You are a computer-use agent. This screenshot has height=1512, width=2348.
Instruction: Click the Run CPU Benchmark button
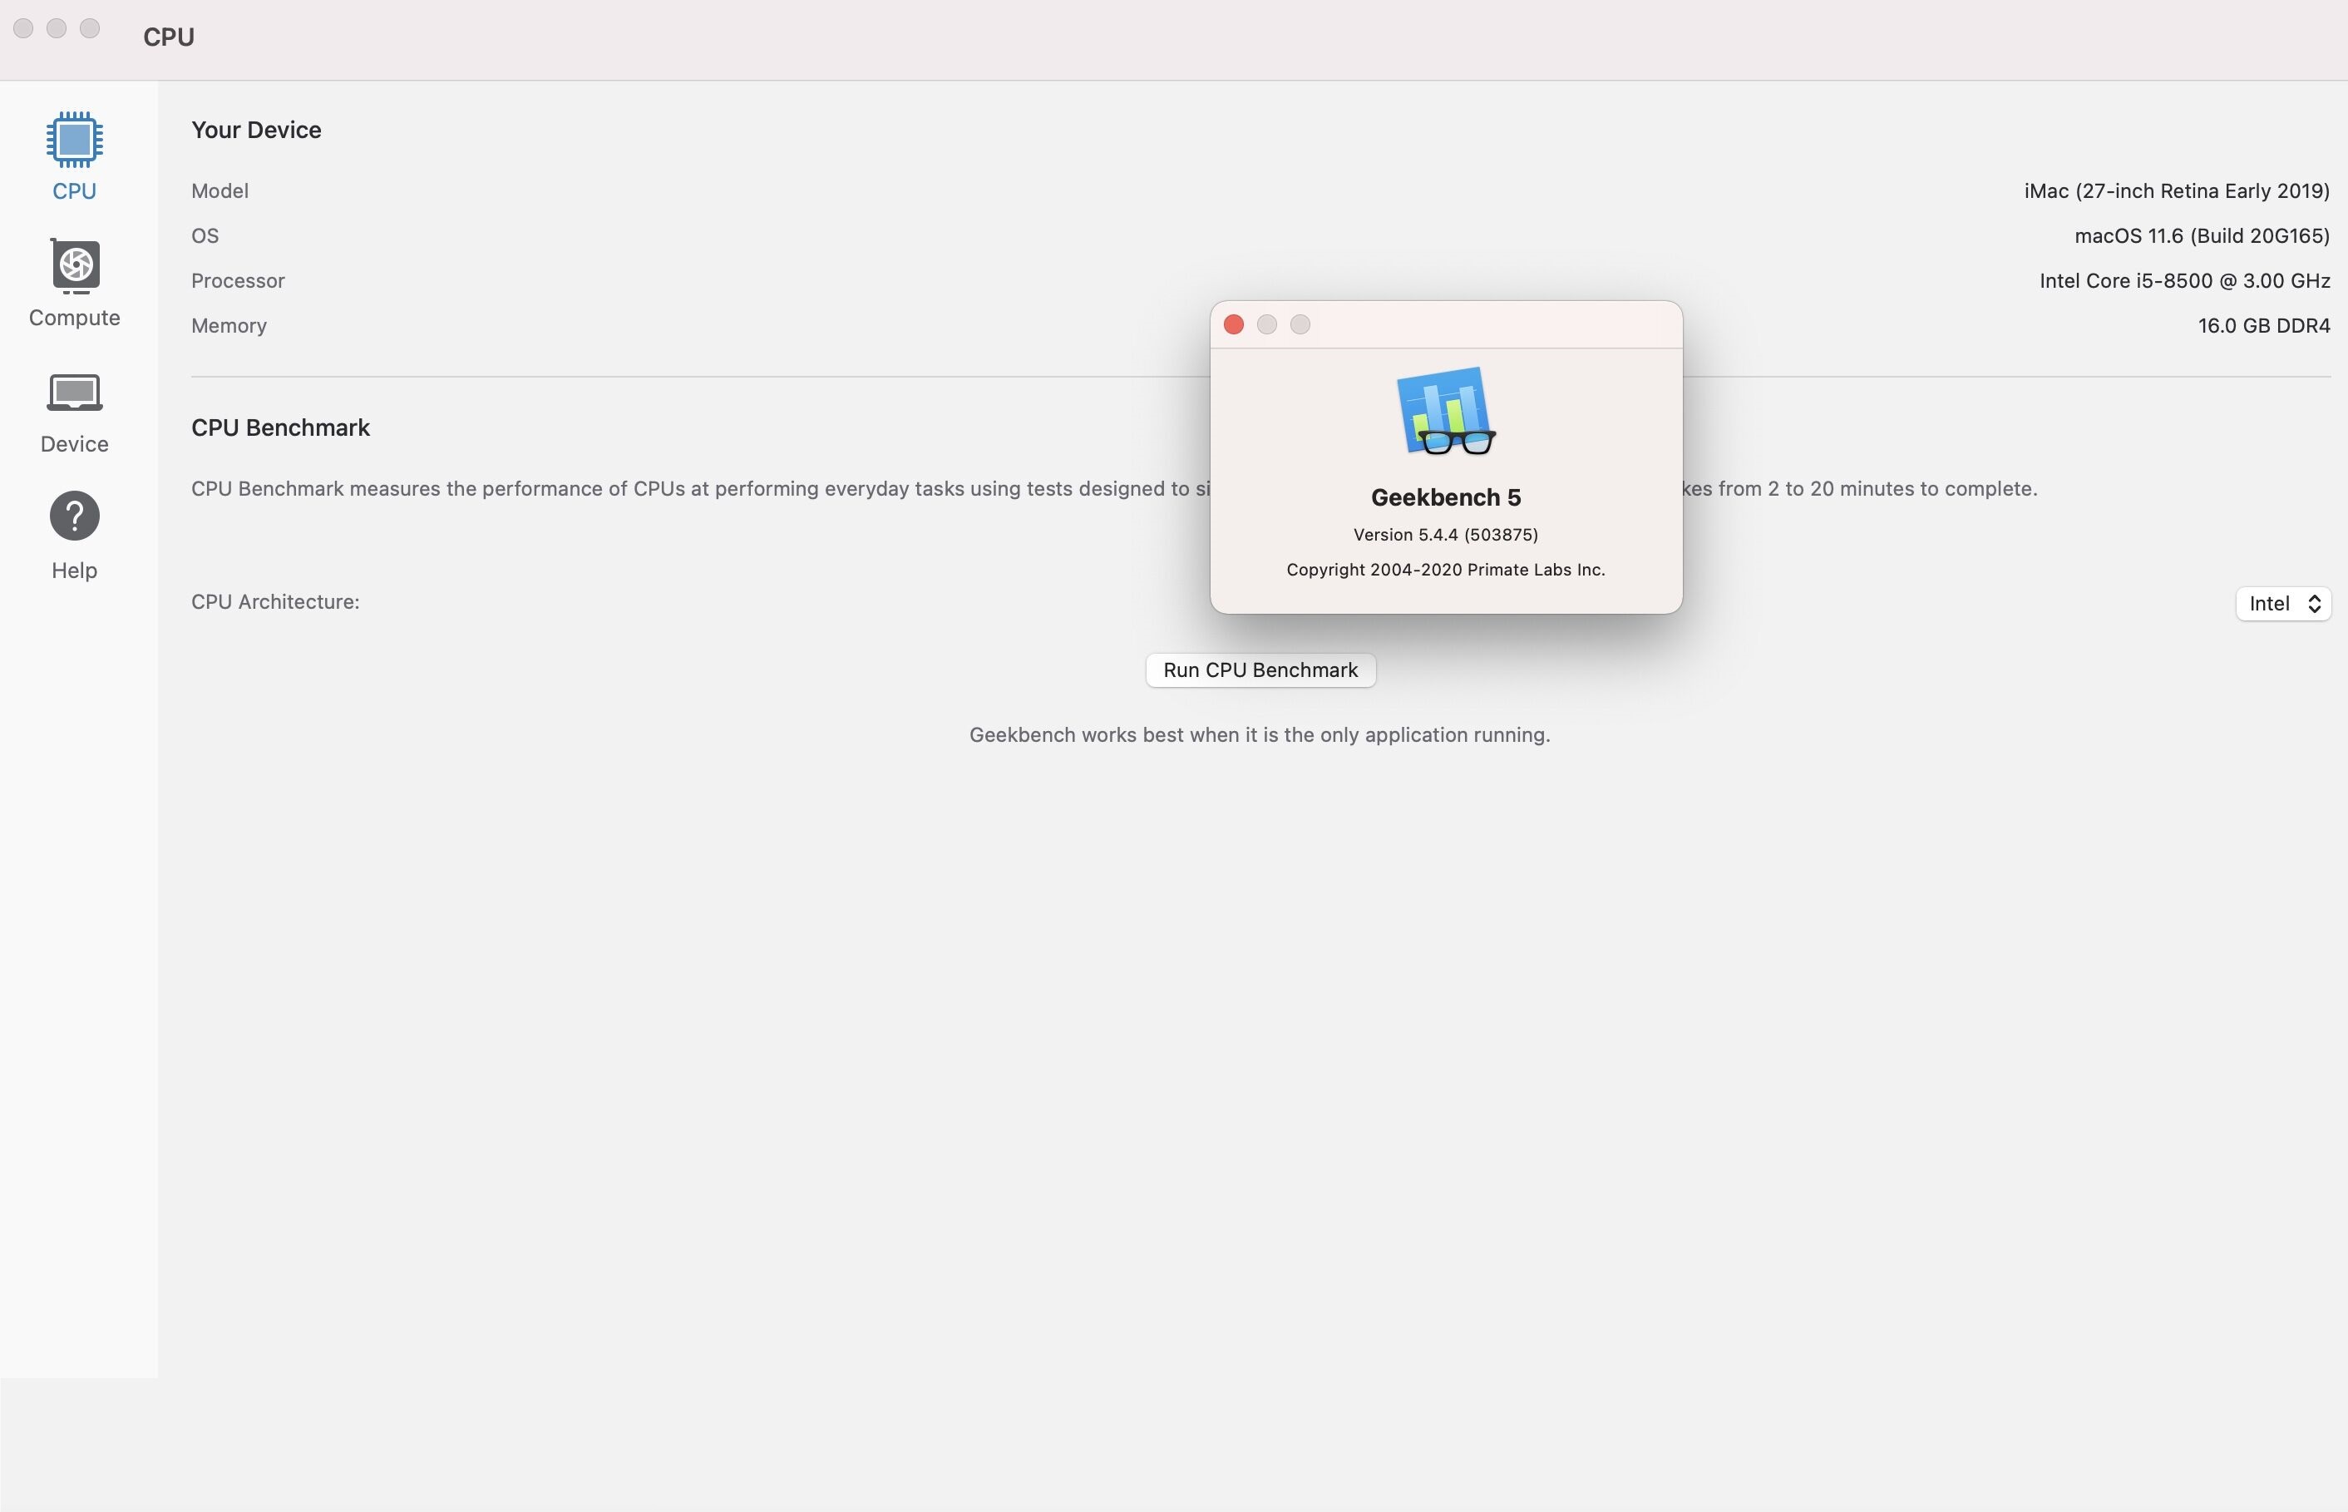click(1260, 670)
